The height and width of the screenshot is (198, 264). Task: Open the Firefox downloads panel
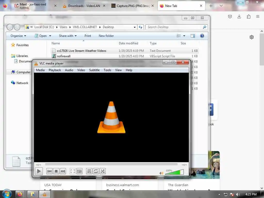pyautogui.click(x=239, y=16)
